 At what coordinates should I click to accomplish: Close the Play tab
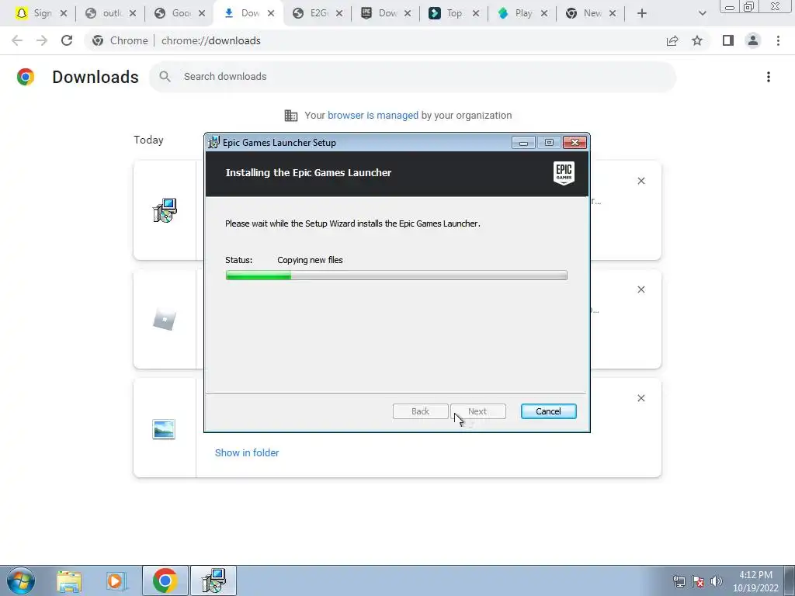544,14
